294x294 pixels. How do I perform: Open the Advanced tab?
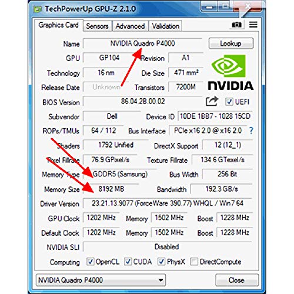pos(130,26)
